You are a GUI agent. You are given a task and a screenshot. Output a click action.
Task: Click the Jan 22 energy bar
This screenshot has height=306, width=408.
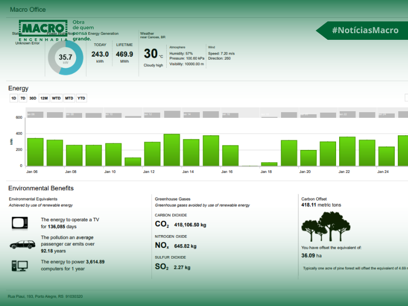coord(347,151)
